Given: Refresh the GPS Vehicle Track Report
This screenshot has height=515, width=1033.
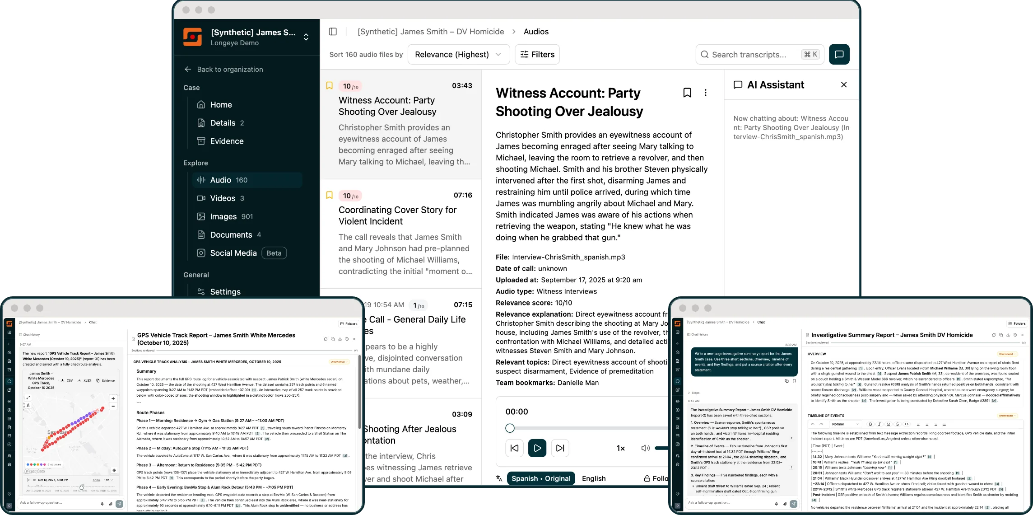Looking at the screenshot, I should click(326, 339).
